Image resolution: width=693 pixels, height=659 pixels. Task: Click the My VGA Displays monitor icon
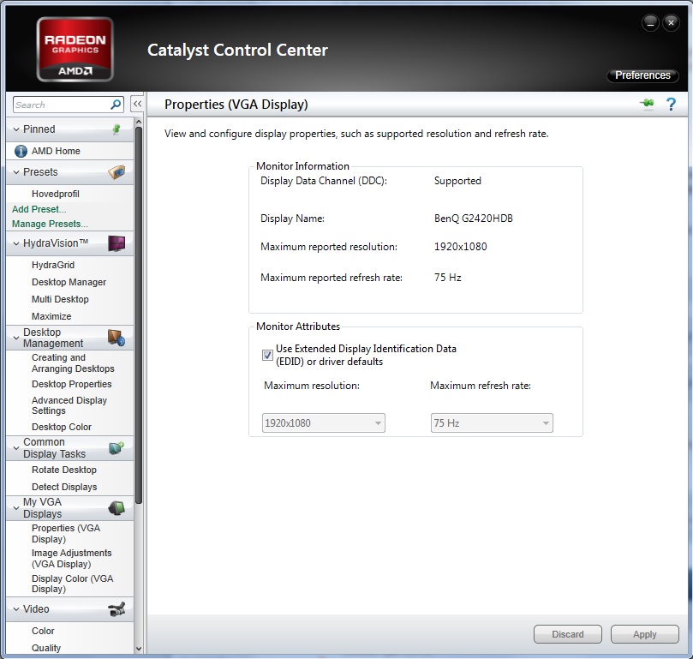pos(116,507)
